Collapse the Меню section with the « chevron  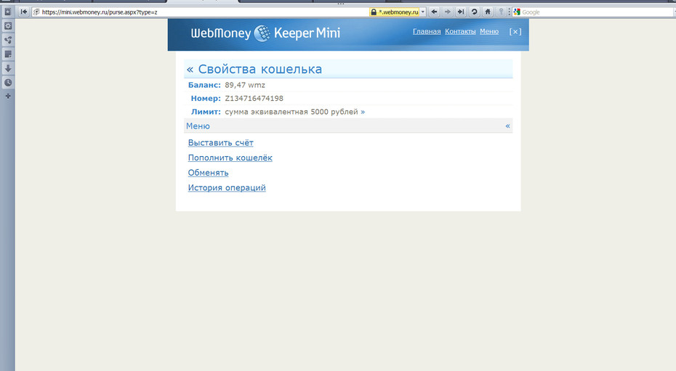[507, 126]
